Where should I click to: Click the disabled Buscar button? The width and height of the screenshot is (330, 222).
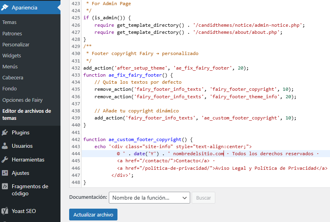coord(203,198)
